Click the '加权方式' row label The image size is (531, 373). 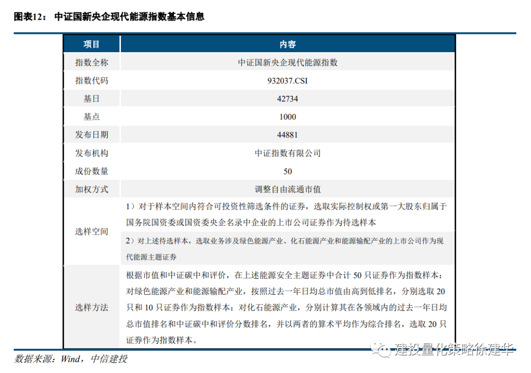(x=91, y=189)
